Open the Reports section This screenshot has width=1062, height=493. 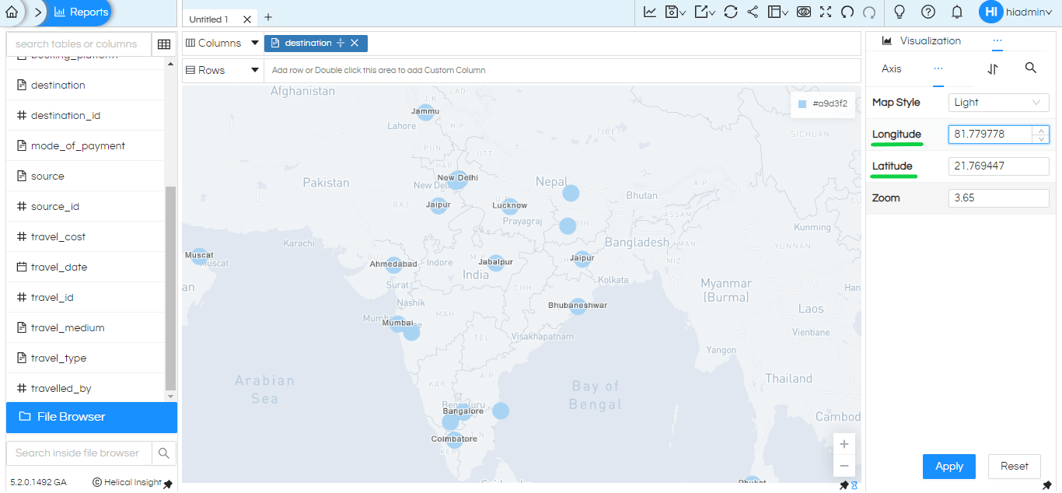[x=81, y=12]
